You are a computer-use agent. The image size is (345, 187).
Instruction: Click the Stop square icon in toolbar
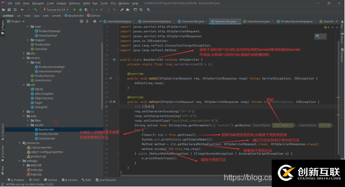(x=101, y=9)
